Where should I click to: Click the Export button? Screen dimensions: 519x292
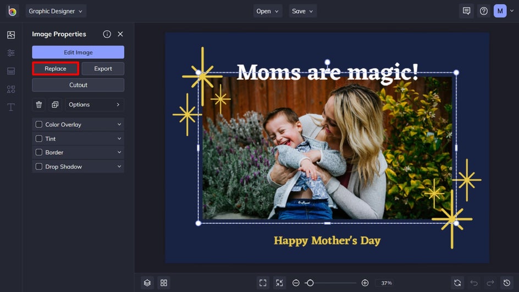coord(103,69)
